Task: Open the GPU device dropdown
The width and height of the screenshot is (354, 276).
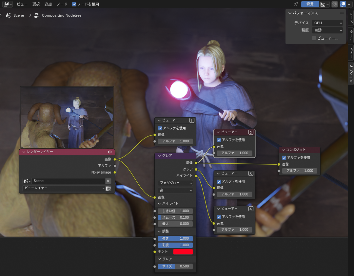Action: (x=327, y=23)
